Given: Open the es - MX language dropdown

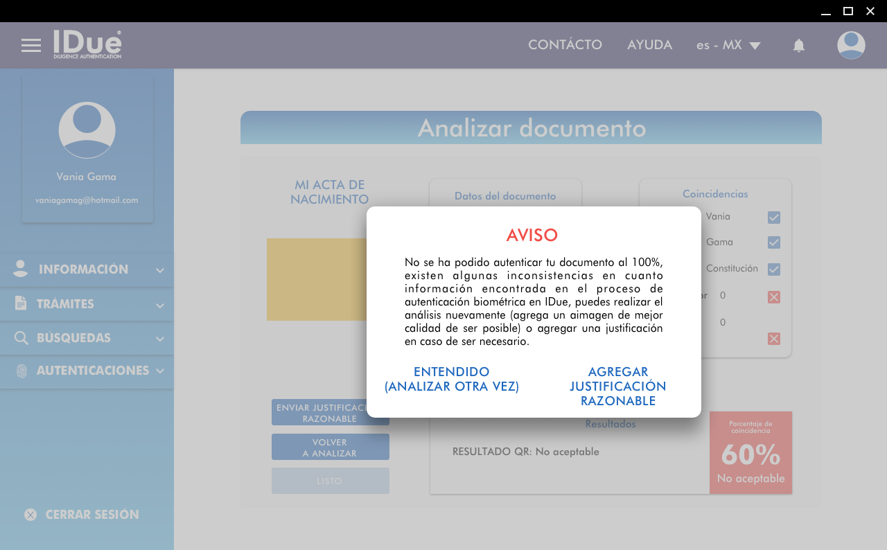Looking at the screenshot, I should [x=728, y=45].
